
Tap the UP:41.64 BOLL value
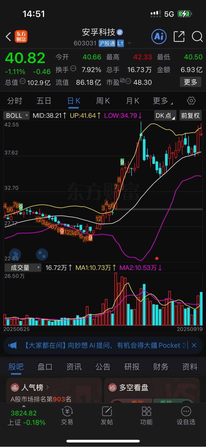tap(85, 116)
